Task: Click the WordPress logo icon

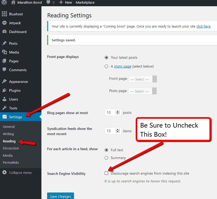Action: [x=4, y=2]
